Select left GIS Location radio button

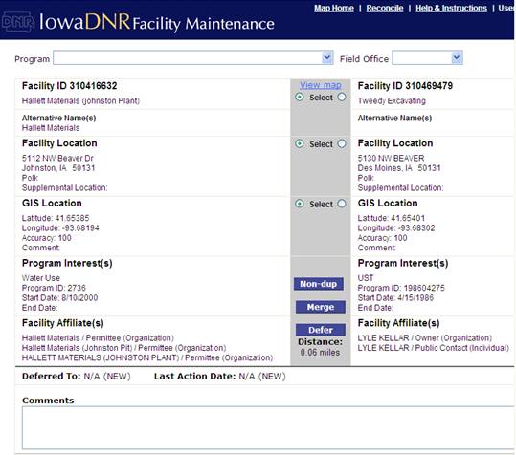[x=300, y=204]
